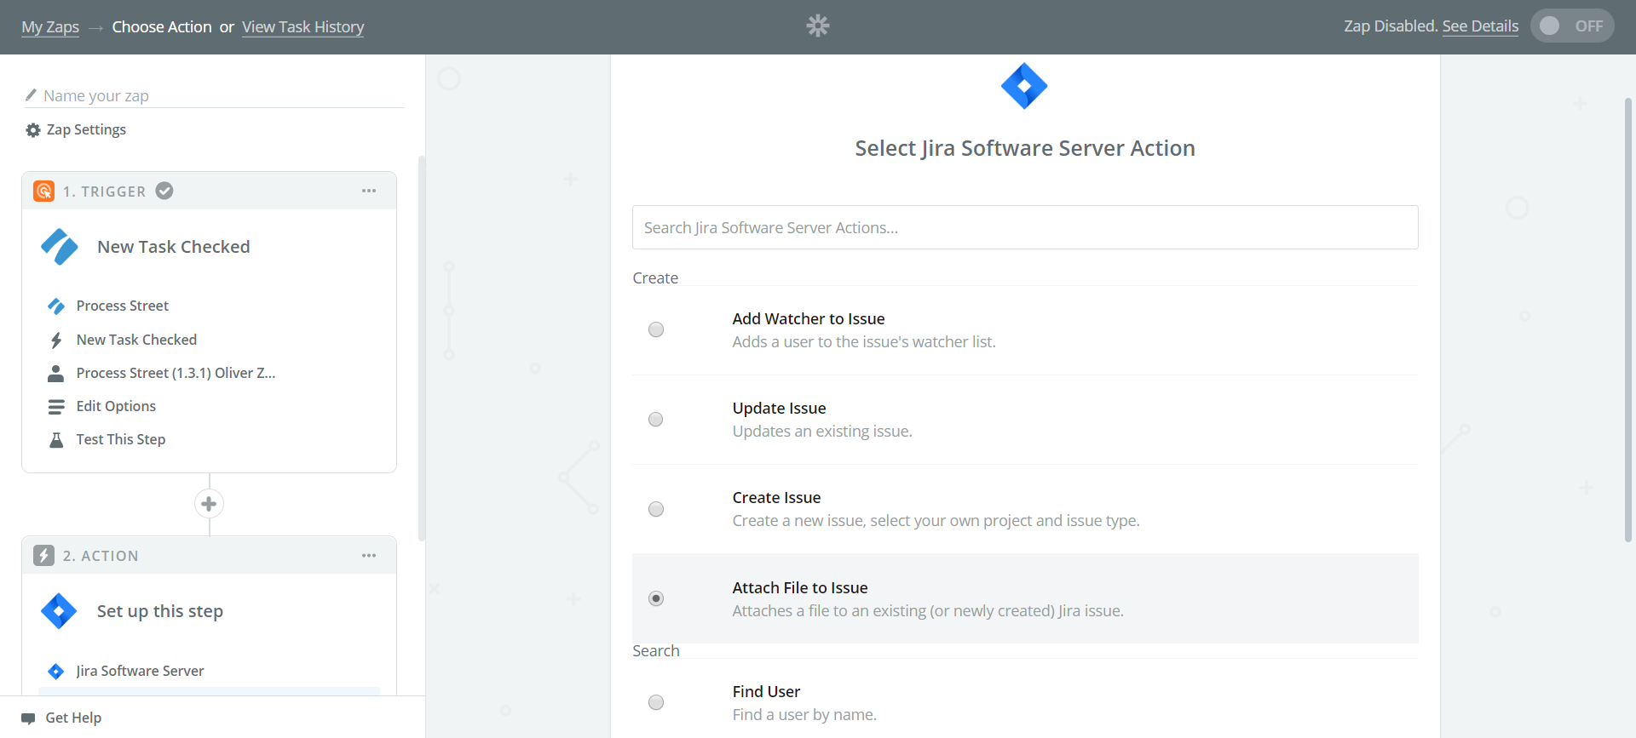Click the Jira logo above action title
This screenshot has height=738, width=1636.
pyautogui.click(x=1024, y=86)
